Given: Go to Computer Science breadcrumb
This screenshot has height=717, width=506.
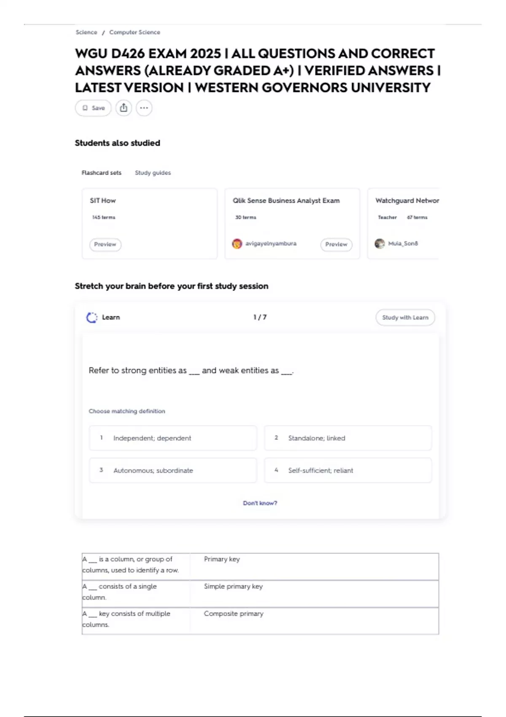Looking at the screenshot, I should pyautogui.click(x=135, y=32).
